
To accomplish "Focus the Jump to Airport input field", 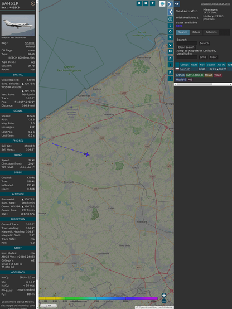I will (x=187, y=57).
